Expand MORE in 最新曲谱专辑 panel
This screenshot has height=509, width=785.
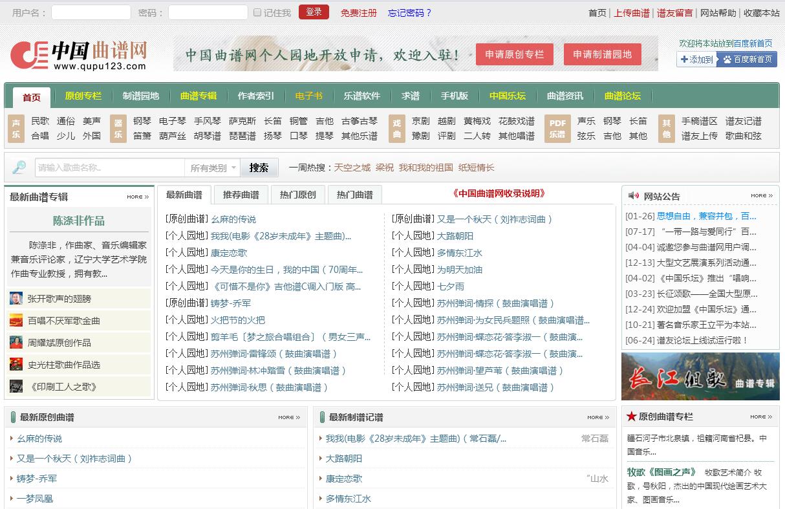138,197
